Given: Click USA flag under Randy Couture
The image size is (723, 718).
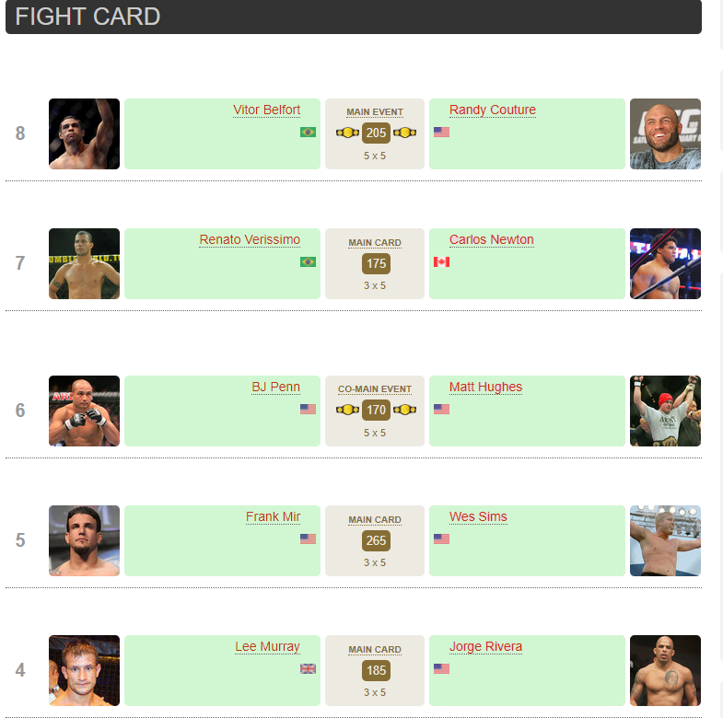Looking at the screenshot, I should [x=441, y=133].
